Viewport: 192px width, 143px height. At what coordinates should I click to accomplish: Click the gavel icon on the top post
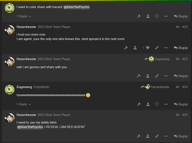139,16
